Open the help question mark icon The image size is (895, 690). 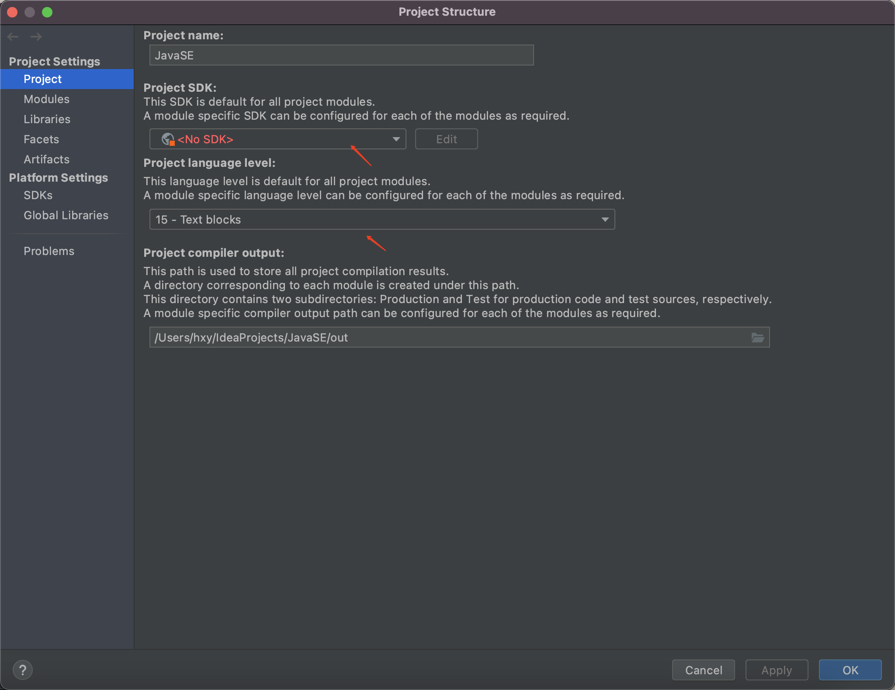(x=23, y=669)
